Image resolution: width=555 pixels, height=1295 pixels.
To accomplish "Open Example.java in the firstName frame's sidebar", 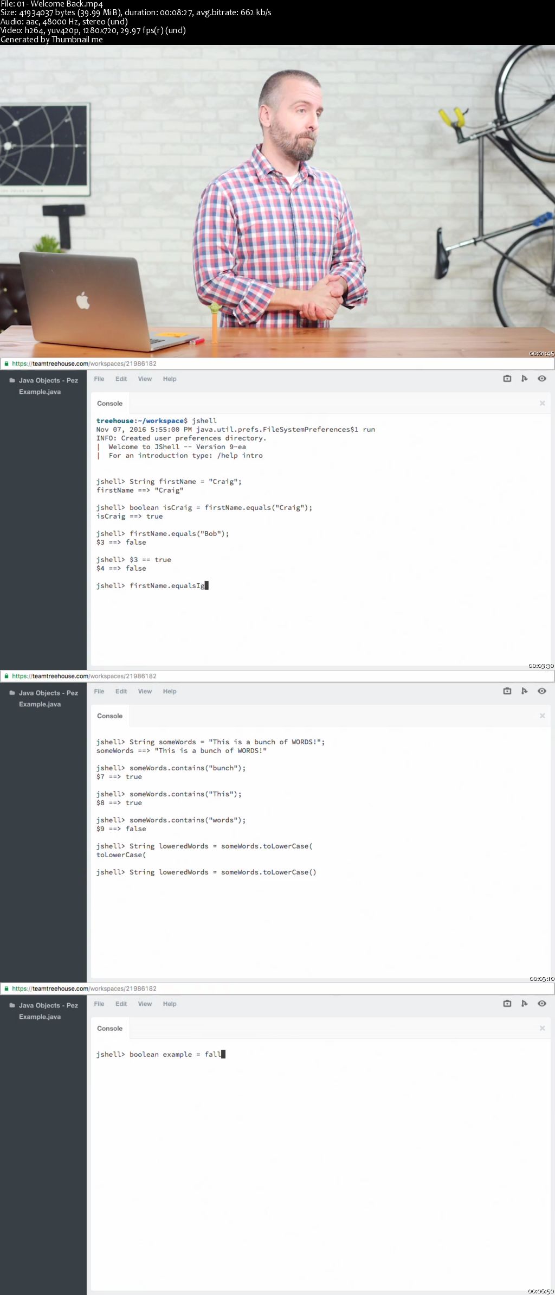I will point(40,392).
